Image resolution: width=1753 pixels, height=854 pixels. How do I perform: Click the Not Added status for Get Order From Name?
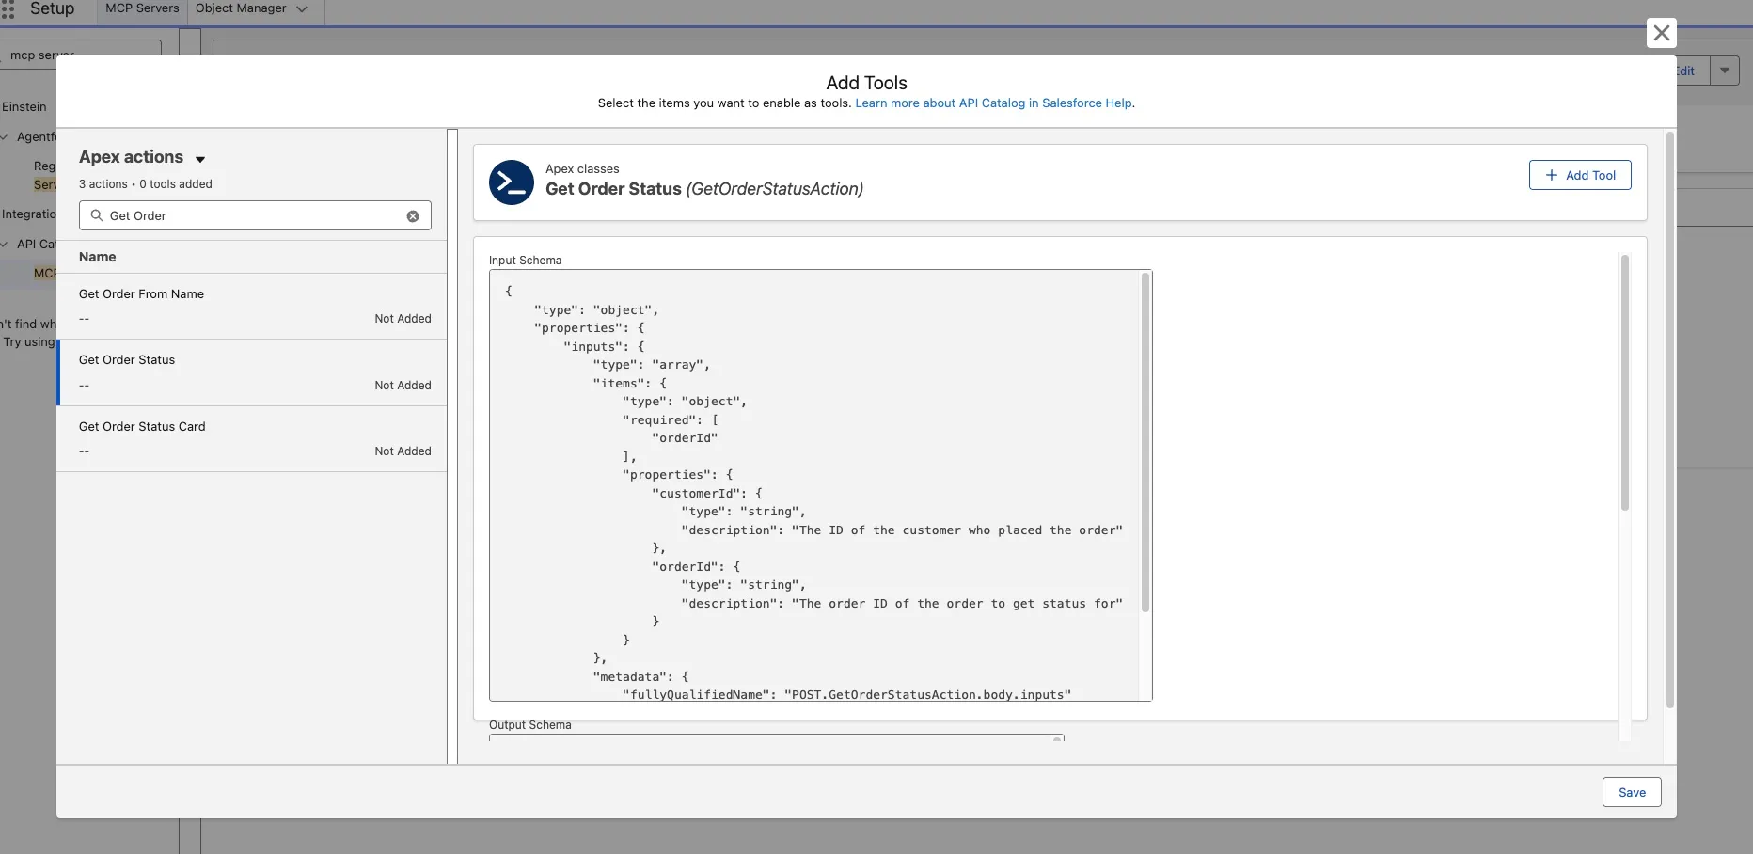click(403, 319)
